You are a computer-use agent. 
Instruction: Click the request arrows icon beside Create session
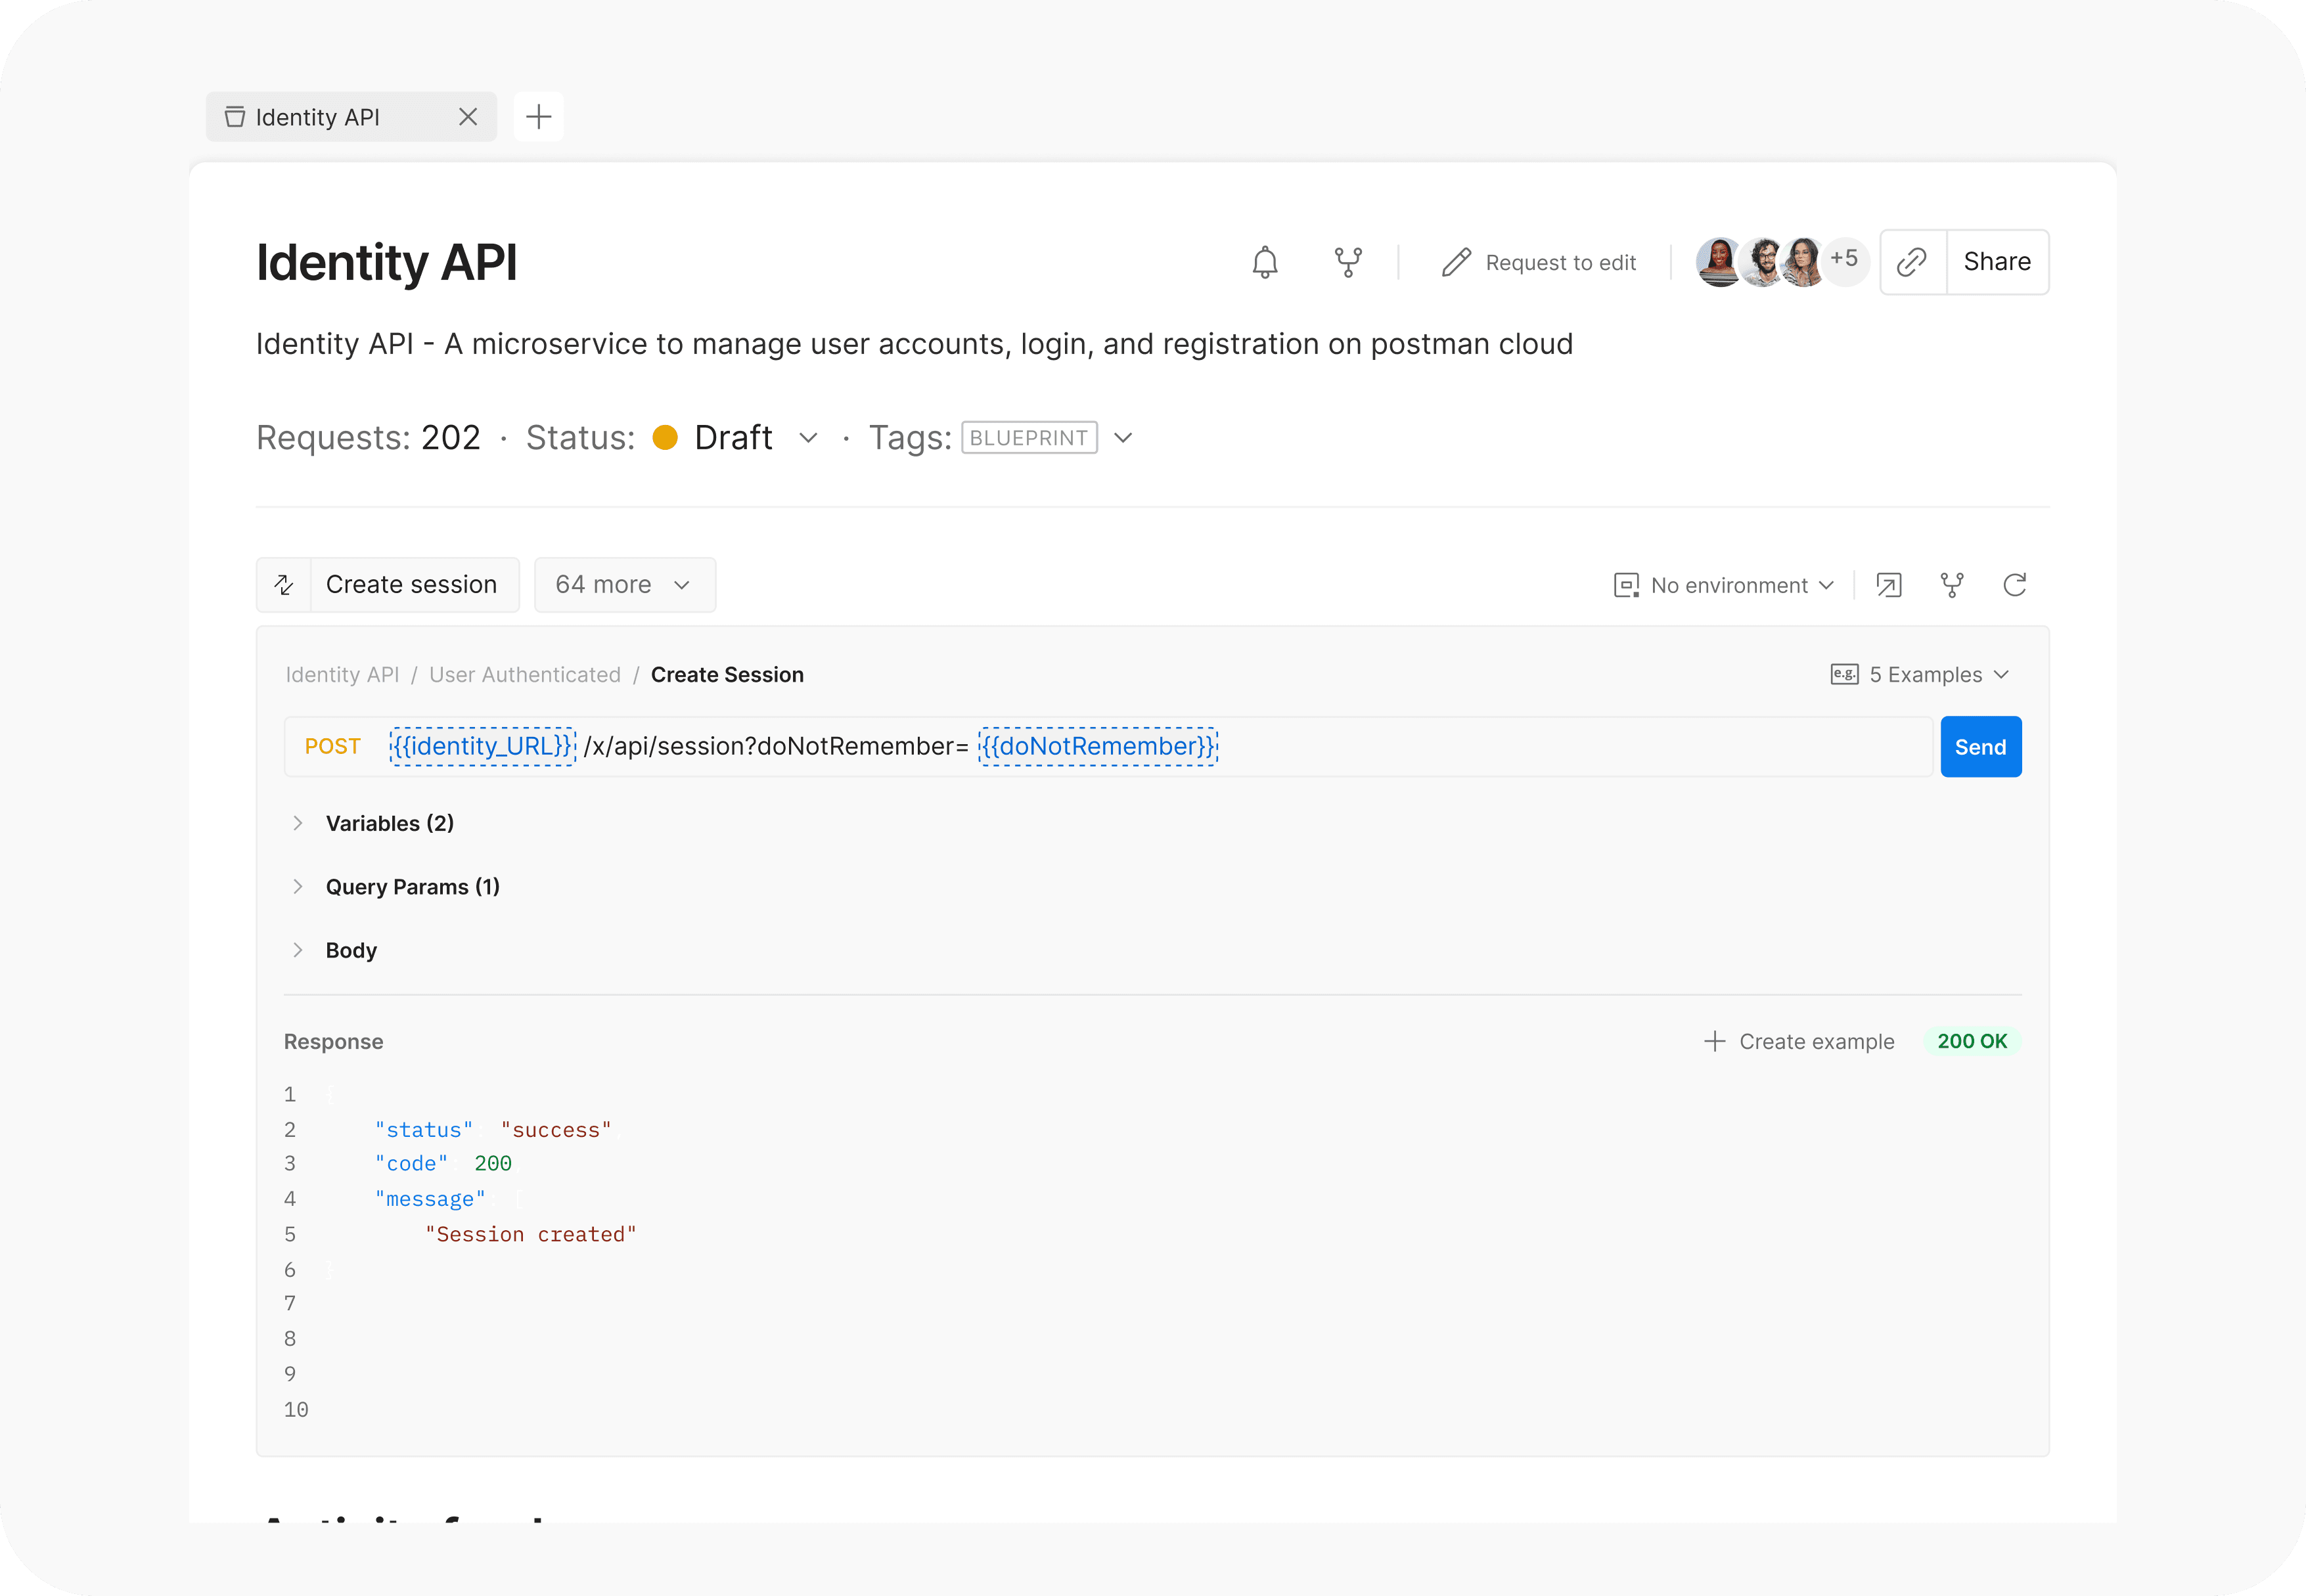[284, 585]
